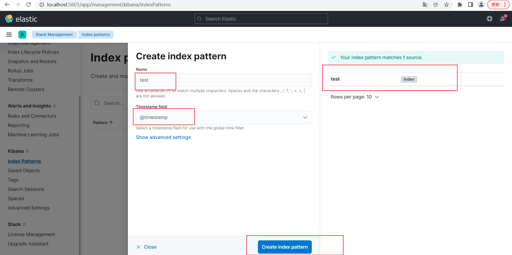Click info icon beside Alerts and Insights
This screenshot has height=255, width=512.
[x=54, y=106]
